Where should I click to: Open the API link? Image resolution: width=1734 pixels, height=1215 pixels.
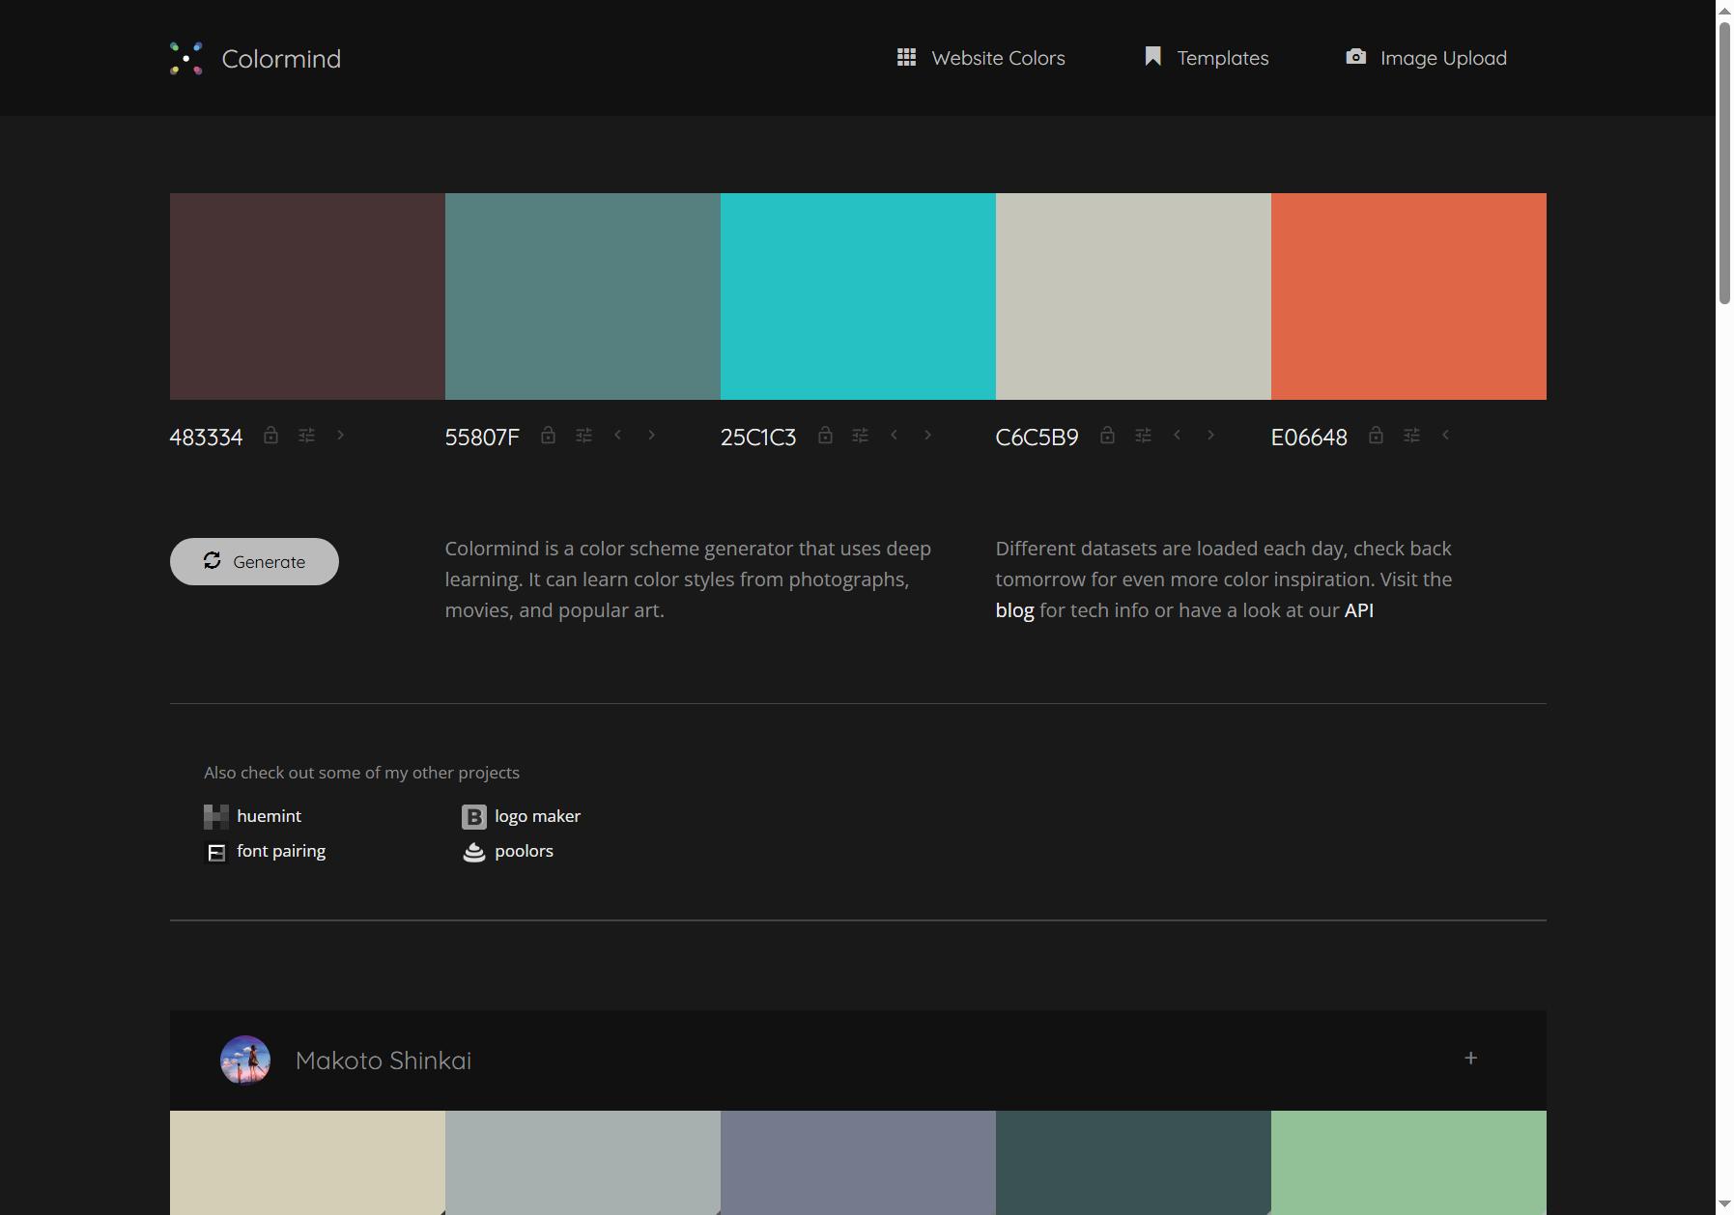(x=1358, y=610)
